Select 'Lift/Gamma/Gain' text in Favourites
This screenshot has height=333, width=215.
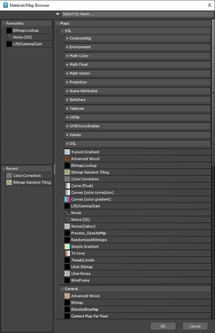click(28, 44)
